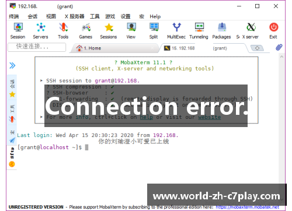The image size is (292, 211).
Task: Click the MobaXterm window title icon
Action: (x=13, y=6)
